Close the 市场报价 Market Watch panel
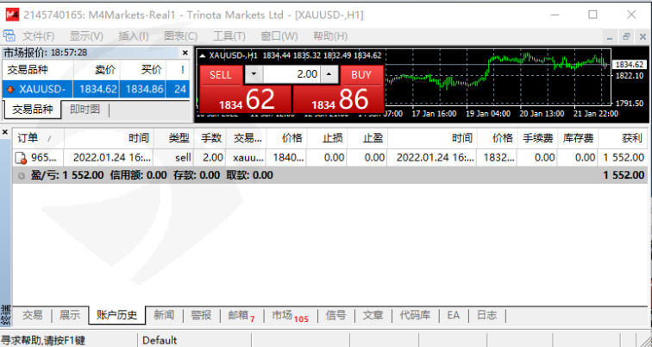 [x=185, y=54]
